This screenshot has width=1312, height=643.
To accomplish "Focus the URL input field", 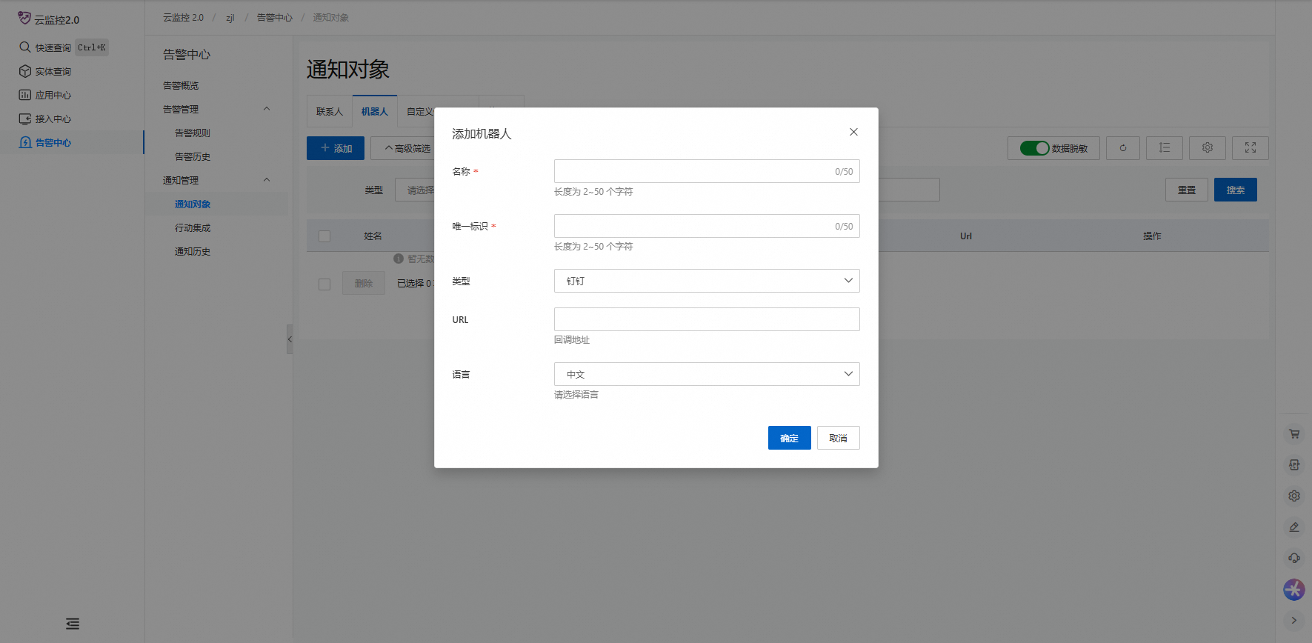I will (707, 319).
